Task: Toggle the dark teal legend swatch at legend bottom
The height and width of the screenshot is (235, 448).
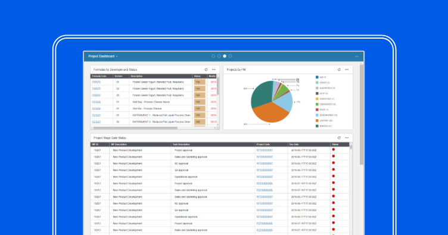Action: [x=317, y=126]
